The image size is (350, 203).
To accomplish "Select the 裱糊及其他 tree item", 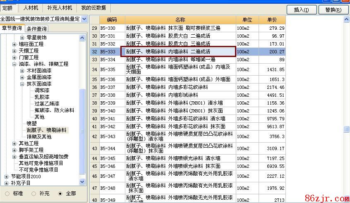I will [39, 137].
